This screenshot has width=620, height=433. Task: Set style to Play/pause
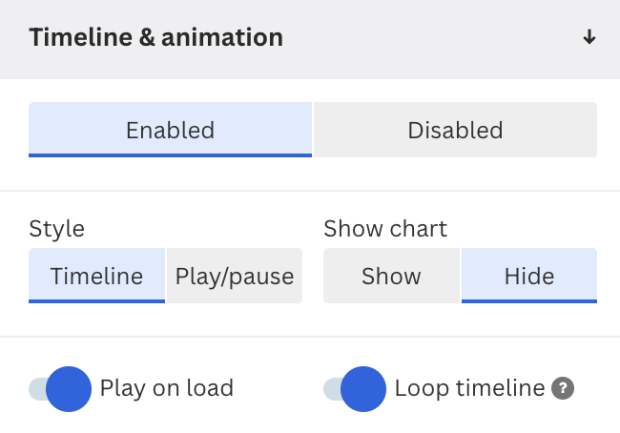click(235, 276)
